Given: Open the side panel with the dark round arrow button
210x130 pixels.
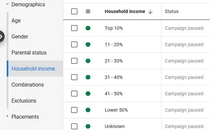Looking at the screenshot, I should click(1, 36).
